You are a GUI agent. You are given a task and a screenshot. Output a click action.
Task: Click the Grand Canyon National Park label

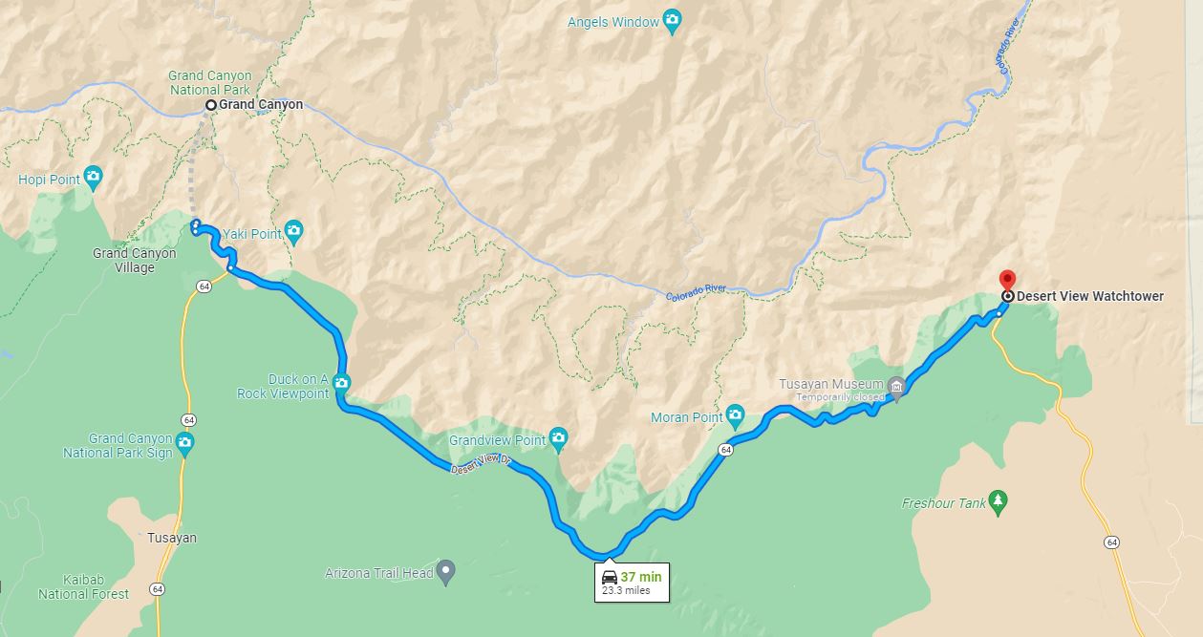coord(210,83)
